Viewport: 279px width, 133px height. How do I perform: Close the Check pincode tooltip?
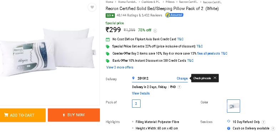(x=215, y=78)
